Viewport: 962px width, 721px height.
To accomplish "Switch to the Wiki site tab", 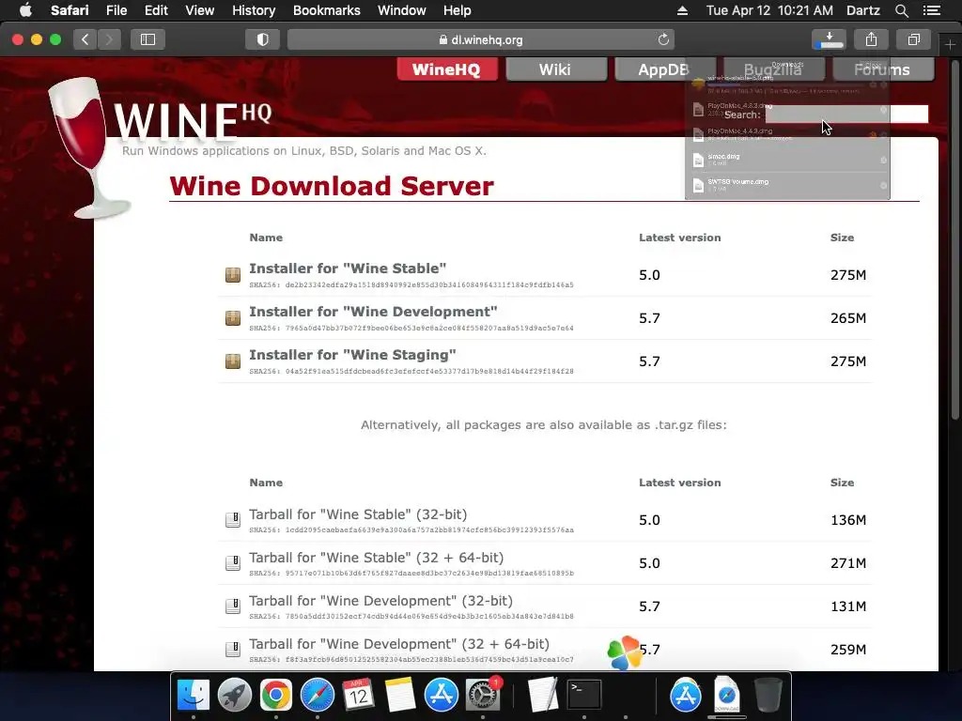I will tap(556, 69).
